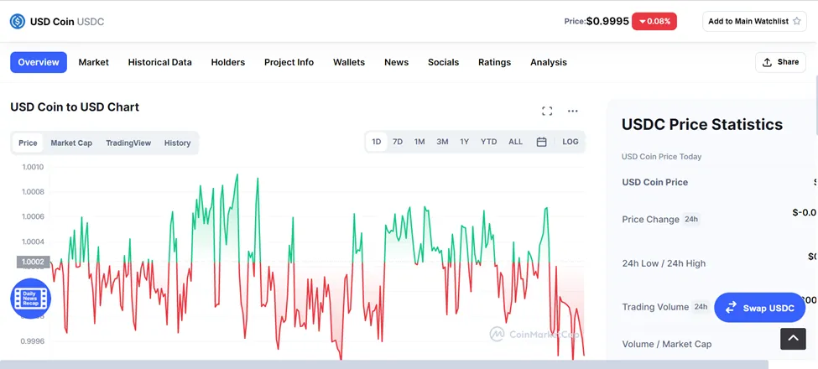Click the $0.9995 price value
This screenshot has height=369, width=818.
click(607, 21)
